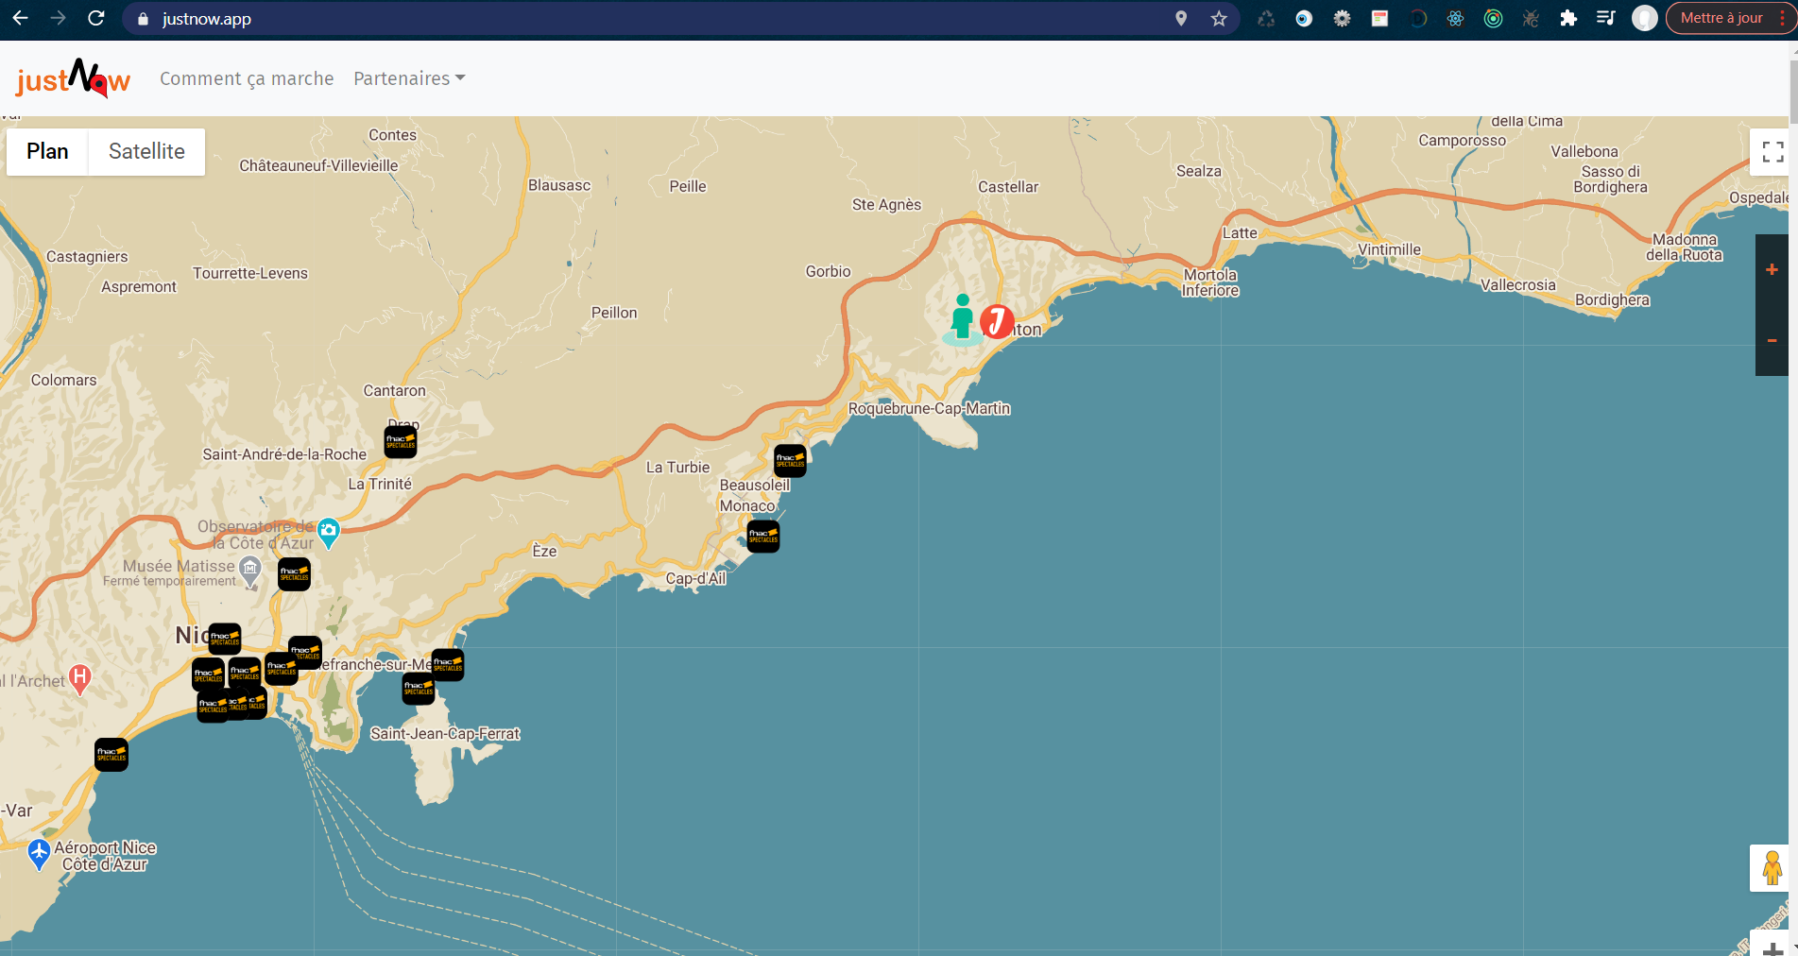Click the Observatoire de la Côte d'Azur pin
Screen dimensions: 1798x956
(328, 533)
